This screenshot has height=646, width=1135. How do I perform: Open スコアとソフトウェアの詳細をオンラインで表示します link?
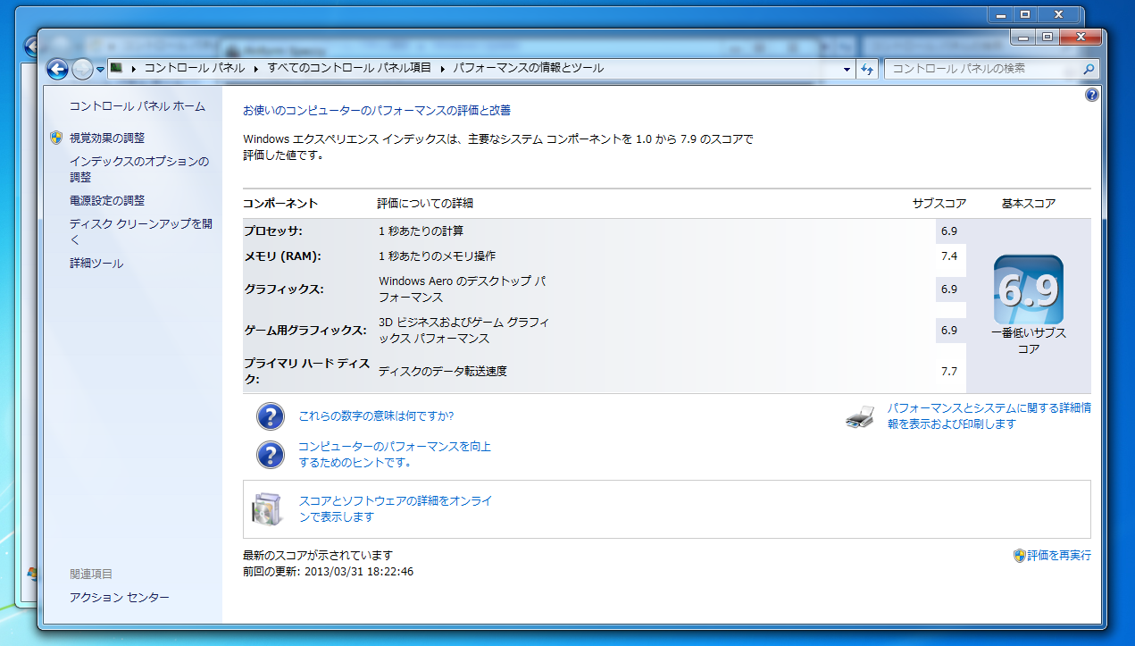tap(396, 509)
